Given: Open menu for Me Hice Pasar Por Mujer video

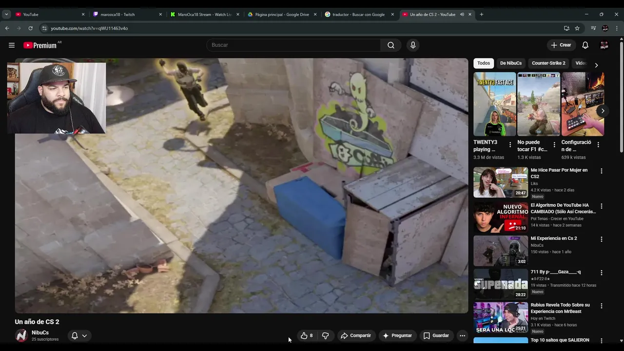Looking at the screenshot, I should pyautogui.click(x=601, y=171).
